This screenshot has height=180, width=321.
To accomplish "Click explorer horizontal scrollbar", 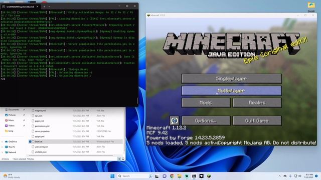I will [71, 155].
